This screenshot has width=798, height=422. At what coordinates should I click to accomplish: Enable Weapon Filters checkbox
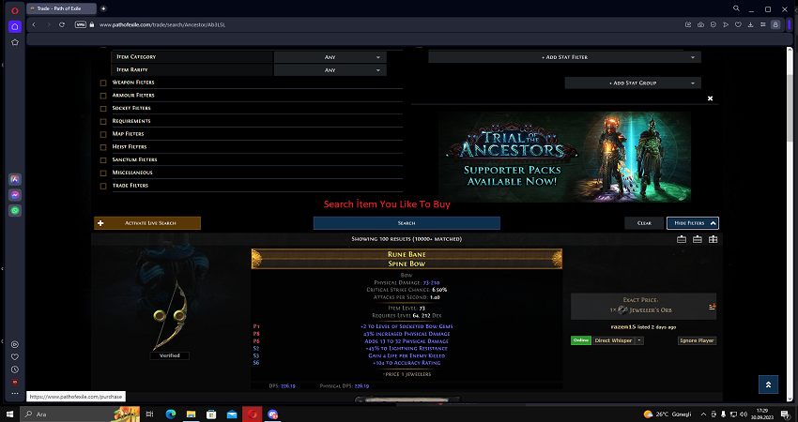point(103,83)
